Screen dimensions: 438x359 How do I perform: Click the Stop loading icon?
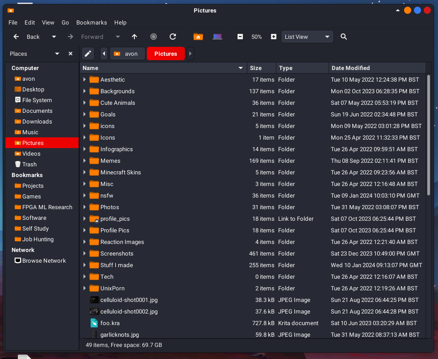pyautogui.click(x=154, y=37)
